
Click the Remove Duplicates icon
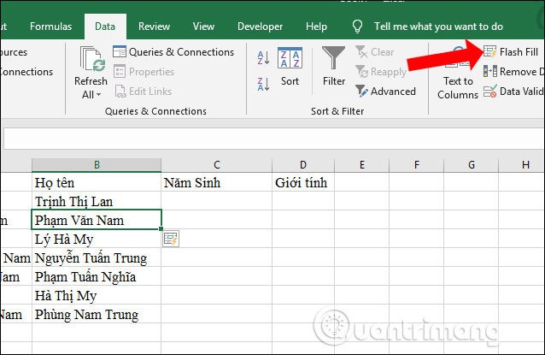[489, 72]
